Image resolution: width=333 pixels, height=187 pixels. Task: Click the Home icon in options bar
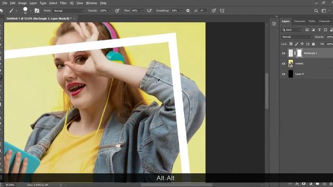[2, 10]
